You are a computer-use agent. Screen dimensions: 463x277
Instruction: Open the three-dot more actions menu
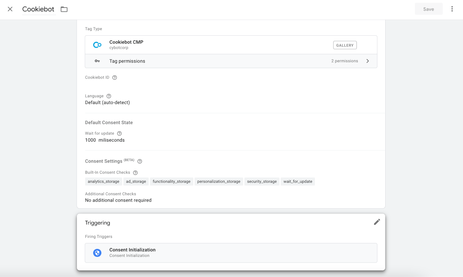coord(452,9)
